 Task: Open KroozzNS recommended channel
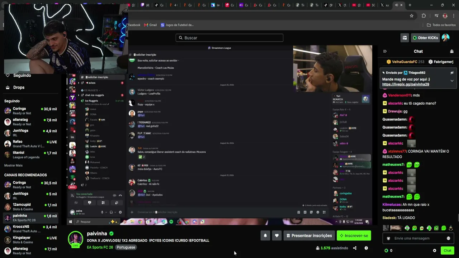pyautogui.click(x=30, y=229)
